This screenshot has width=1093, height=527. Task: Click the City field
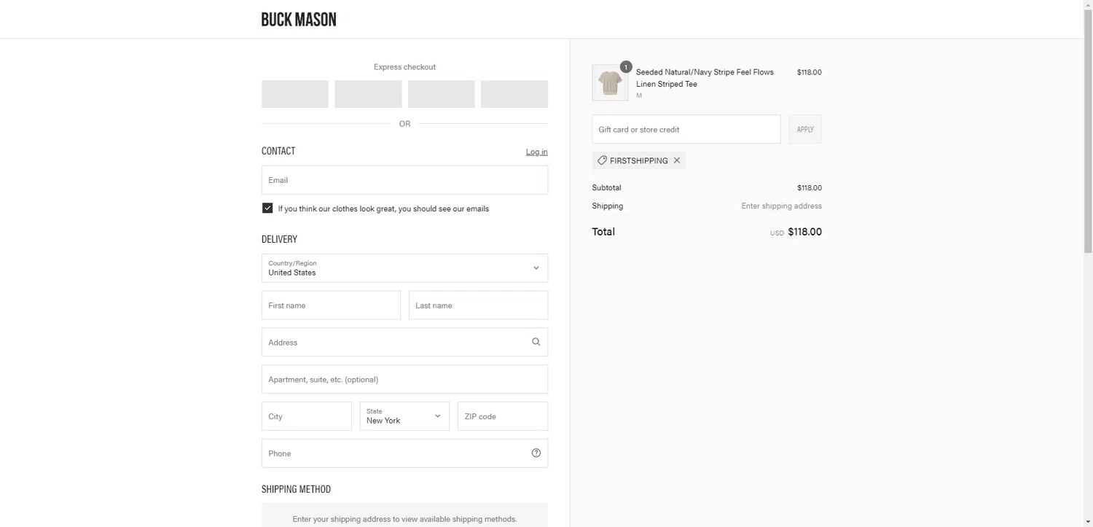tap(307, 416)
